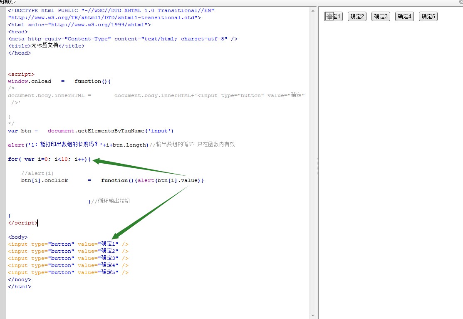Click the window.onload function line

point(59,81)
